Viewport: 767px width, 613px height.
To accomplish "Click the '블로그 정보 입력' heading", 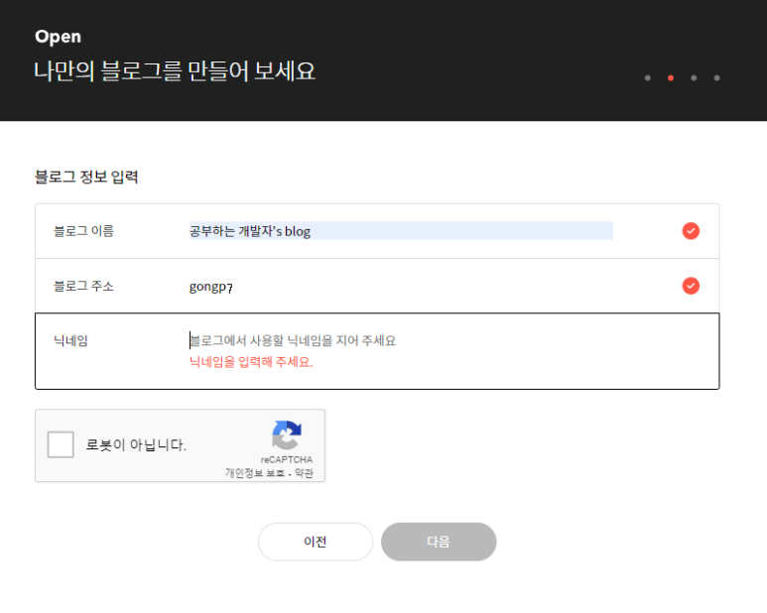I will coord(86,177).
